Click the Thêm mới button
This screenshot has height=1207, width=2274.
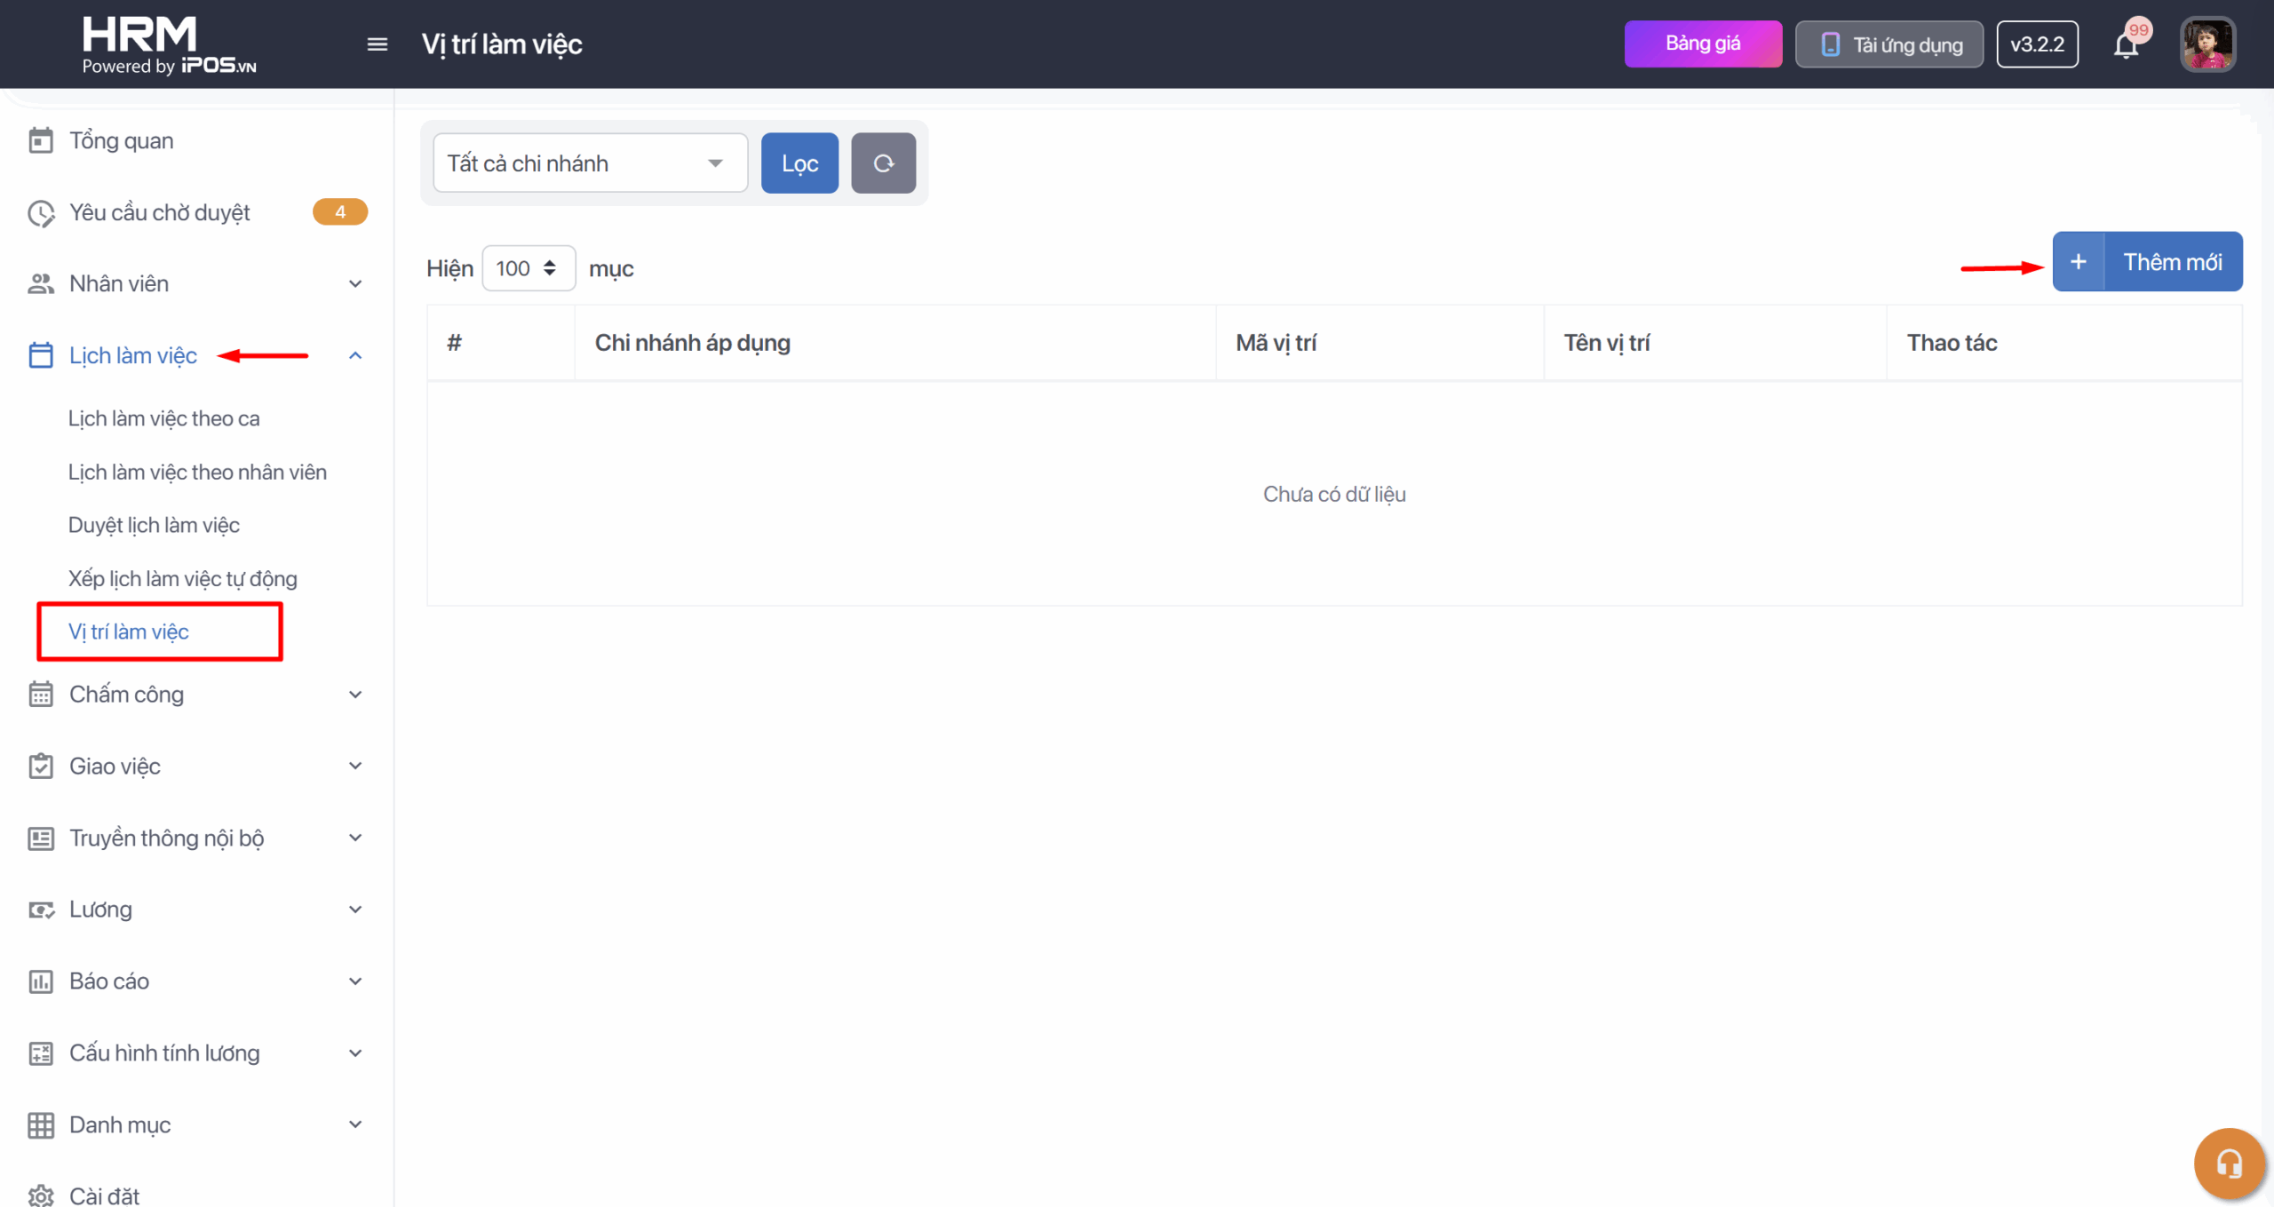coord(2147,262)
